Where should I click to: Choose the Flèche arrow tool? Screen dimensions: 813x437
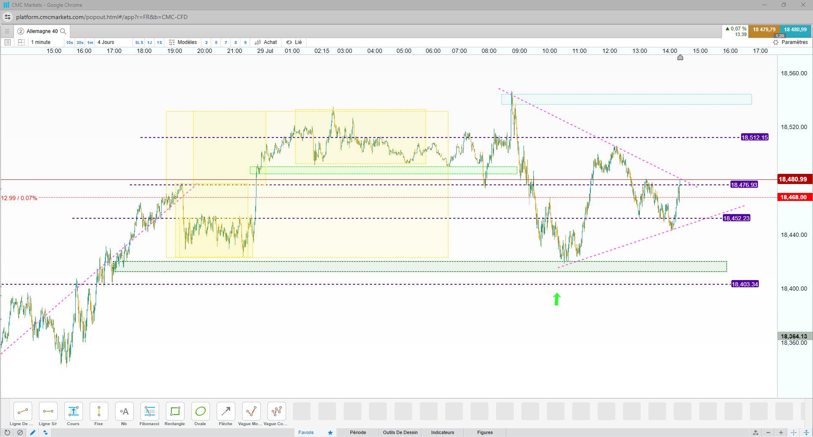[x=226, y=414]
